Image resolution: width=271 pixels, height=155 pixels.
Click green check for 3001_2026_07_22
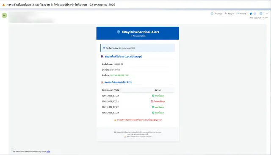153,96
